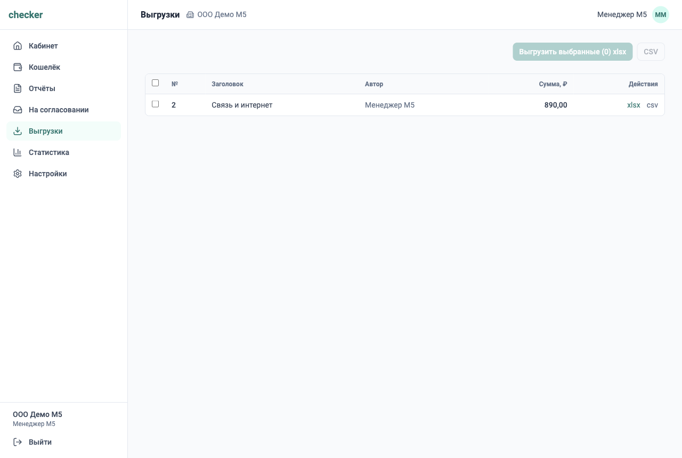Click the ММ user avatar
The height and width of the screenshot is (458, 682).
point(661,15)
